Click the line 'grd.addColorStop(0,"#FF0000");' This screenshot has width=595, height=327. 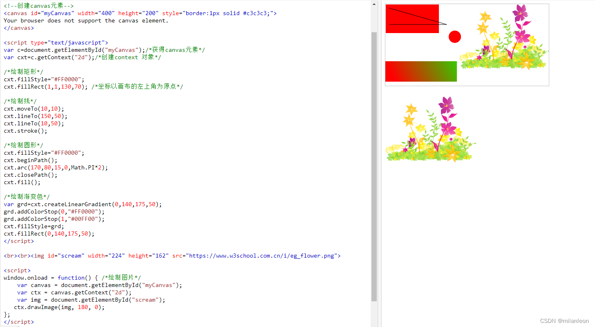[x=54, y=211]
